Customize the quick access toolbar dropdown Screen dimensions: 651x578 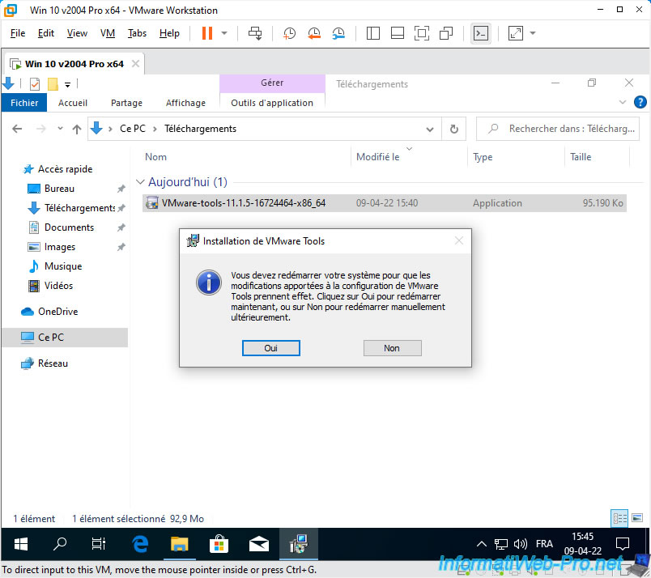[67, 85]
